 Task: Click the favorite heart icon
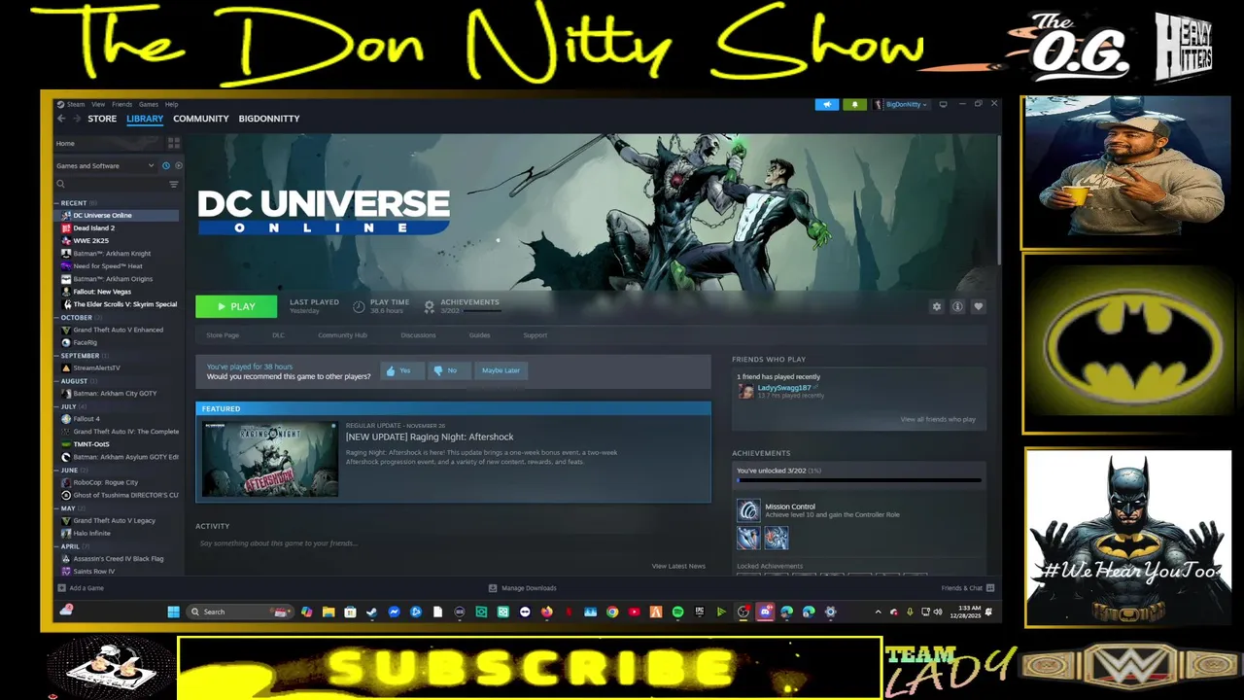(979, 306)
